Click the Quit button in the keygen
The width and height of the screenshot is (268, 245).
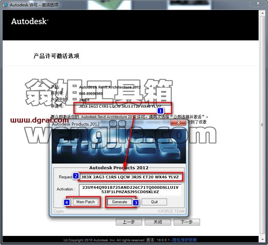pos(154,202)
